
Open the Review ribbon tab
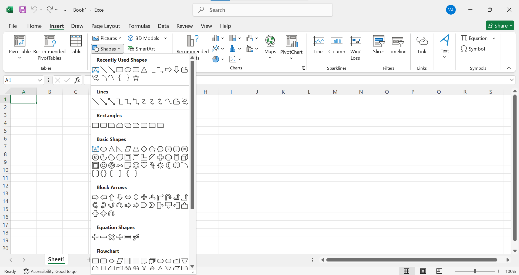point(185,26)
